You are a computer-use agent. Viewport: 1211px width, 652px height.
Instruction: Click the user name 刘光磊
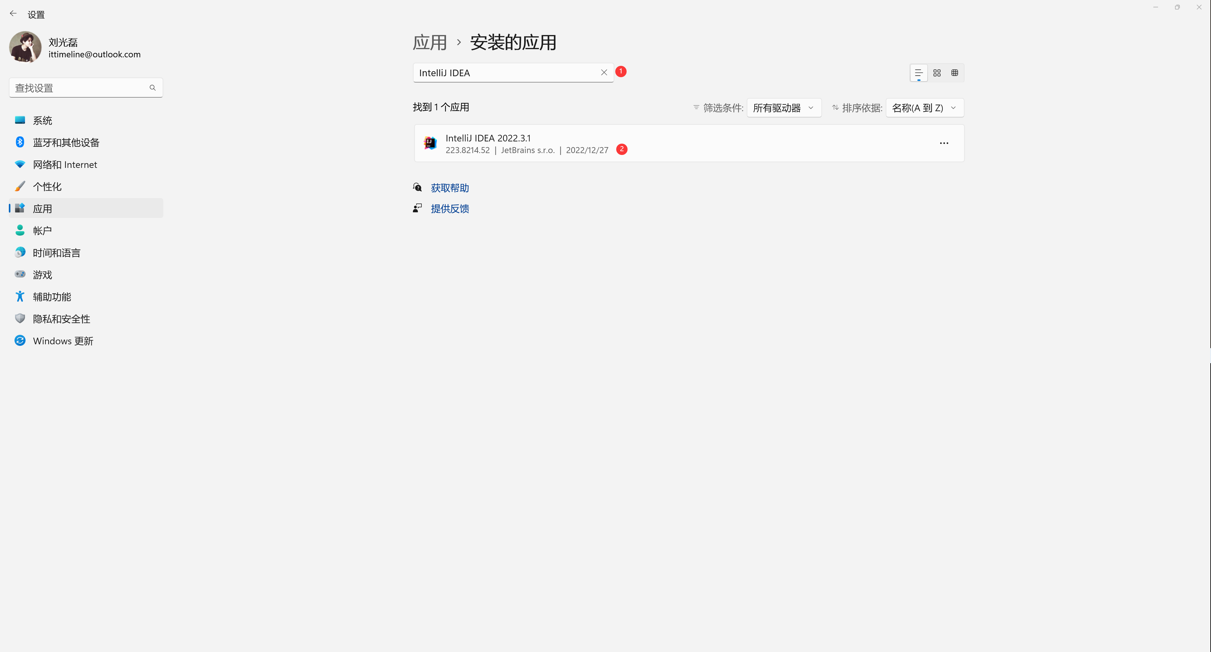(x=63, y=42)
